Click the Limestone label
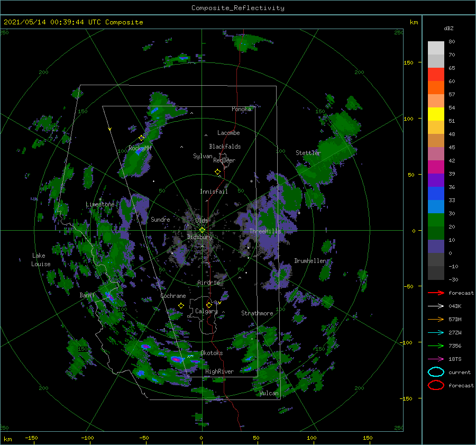 pyautogui.click(x=100, y=204)
